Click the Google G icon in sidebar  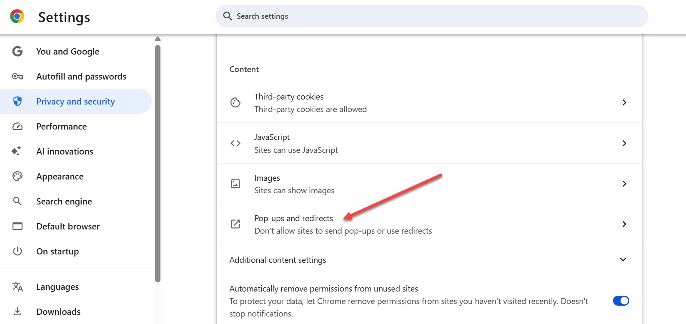(x=18, y=51)
